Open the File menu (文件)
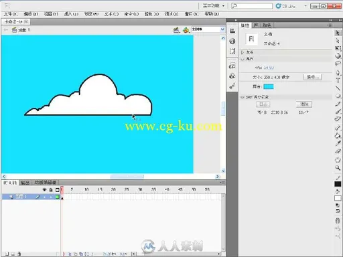Image resolution: width=343 pixels, height=257 pixels. [11, 14]
